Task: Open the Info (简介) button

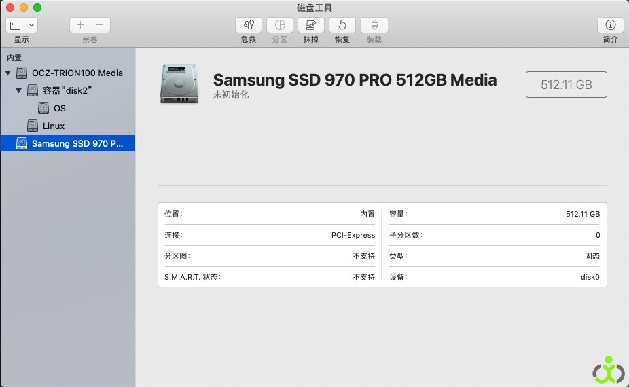Action: pyautogui.click(x=610, y=25)
